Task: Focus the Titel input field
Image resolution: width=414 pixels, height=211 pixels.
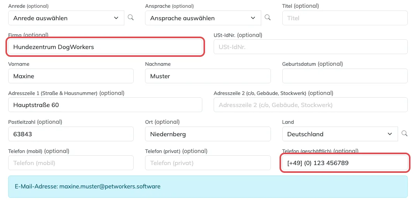Action: (x=345, y=18)
